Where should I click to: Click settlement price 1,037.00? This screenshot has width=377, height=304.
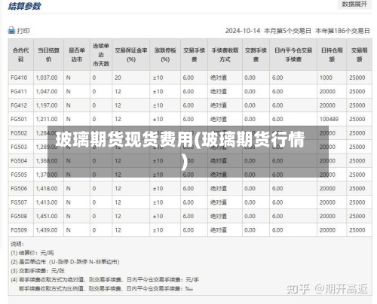click(x=47, y=78)
